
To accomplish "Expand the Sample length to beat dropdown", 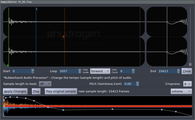I will point(45,84).
